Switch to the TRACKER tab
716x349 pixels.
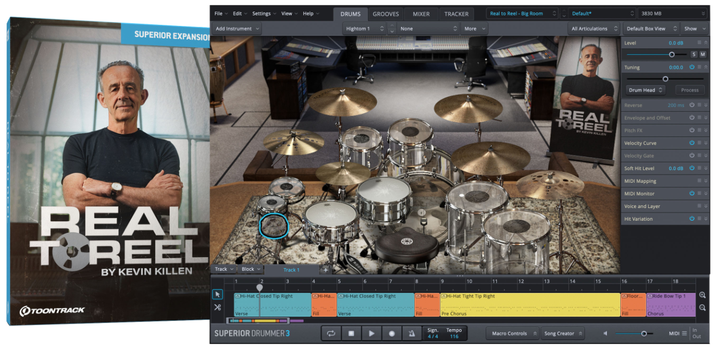click(457, 14)
